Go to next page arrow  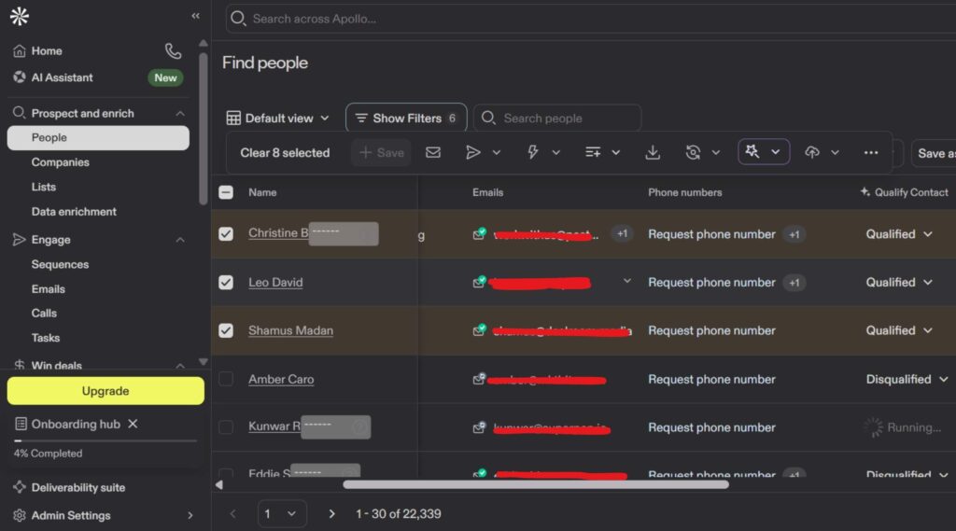(x=331, y=514)
